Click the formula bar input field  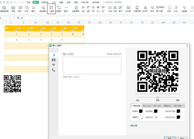click(109, 18)
